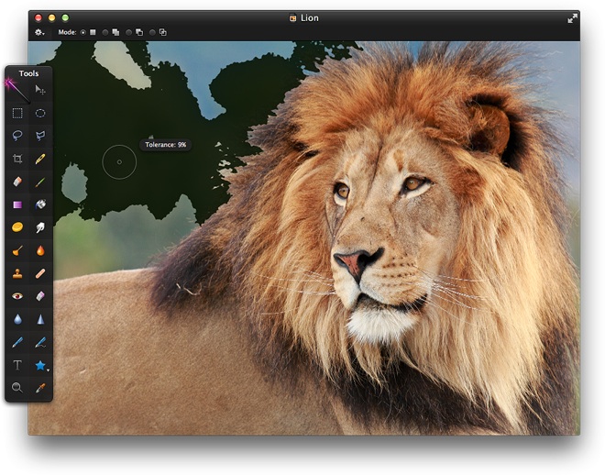
Task: Open the gear options dropdown
Action: 39,32
